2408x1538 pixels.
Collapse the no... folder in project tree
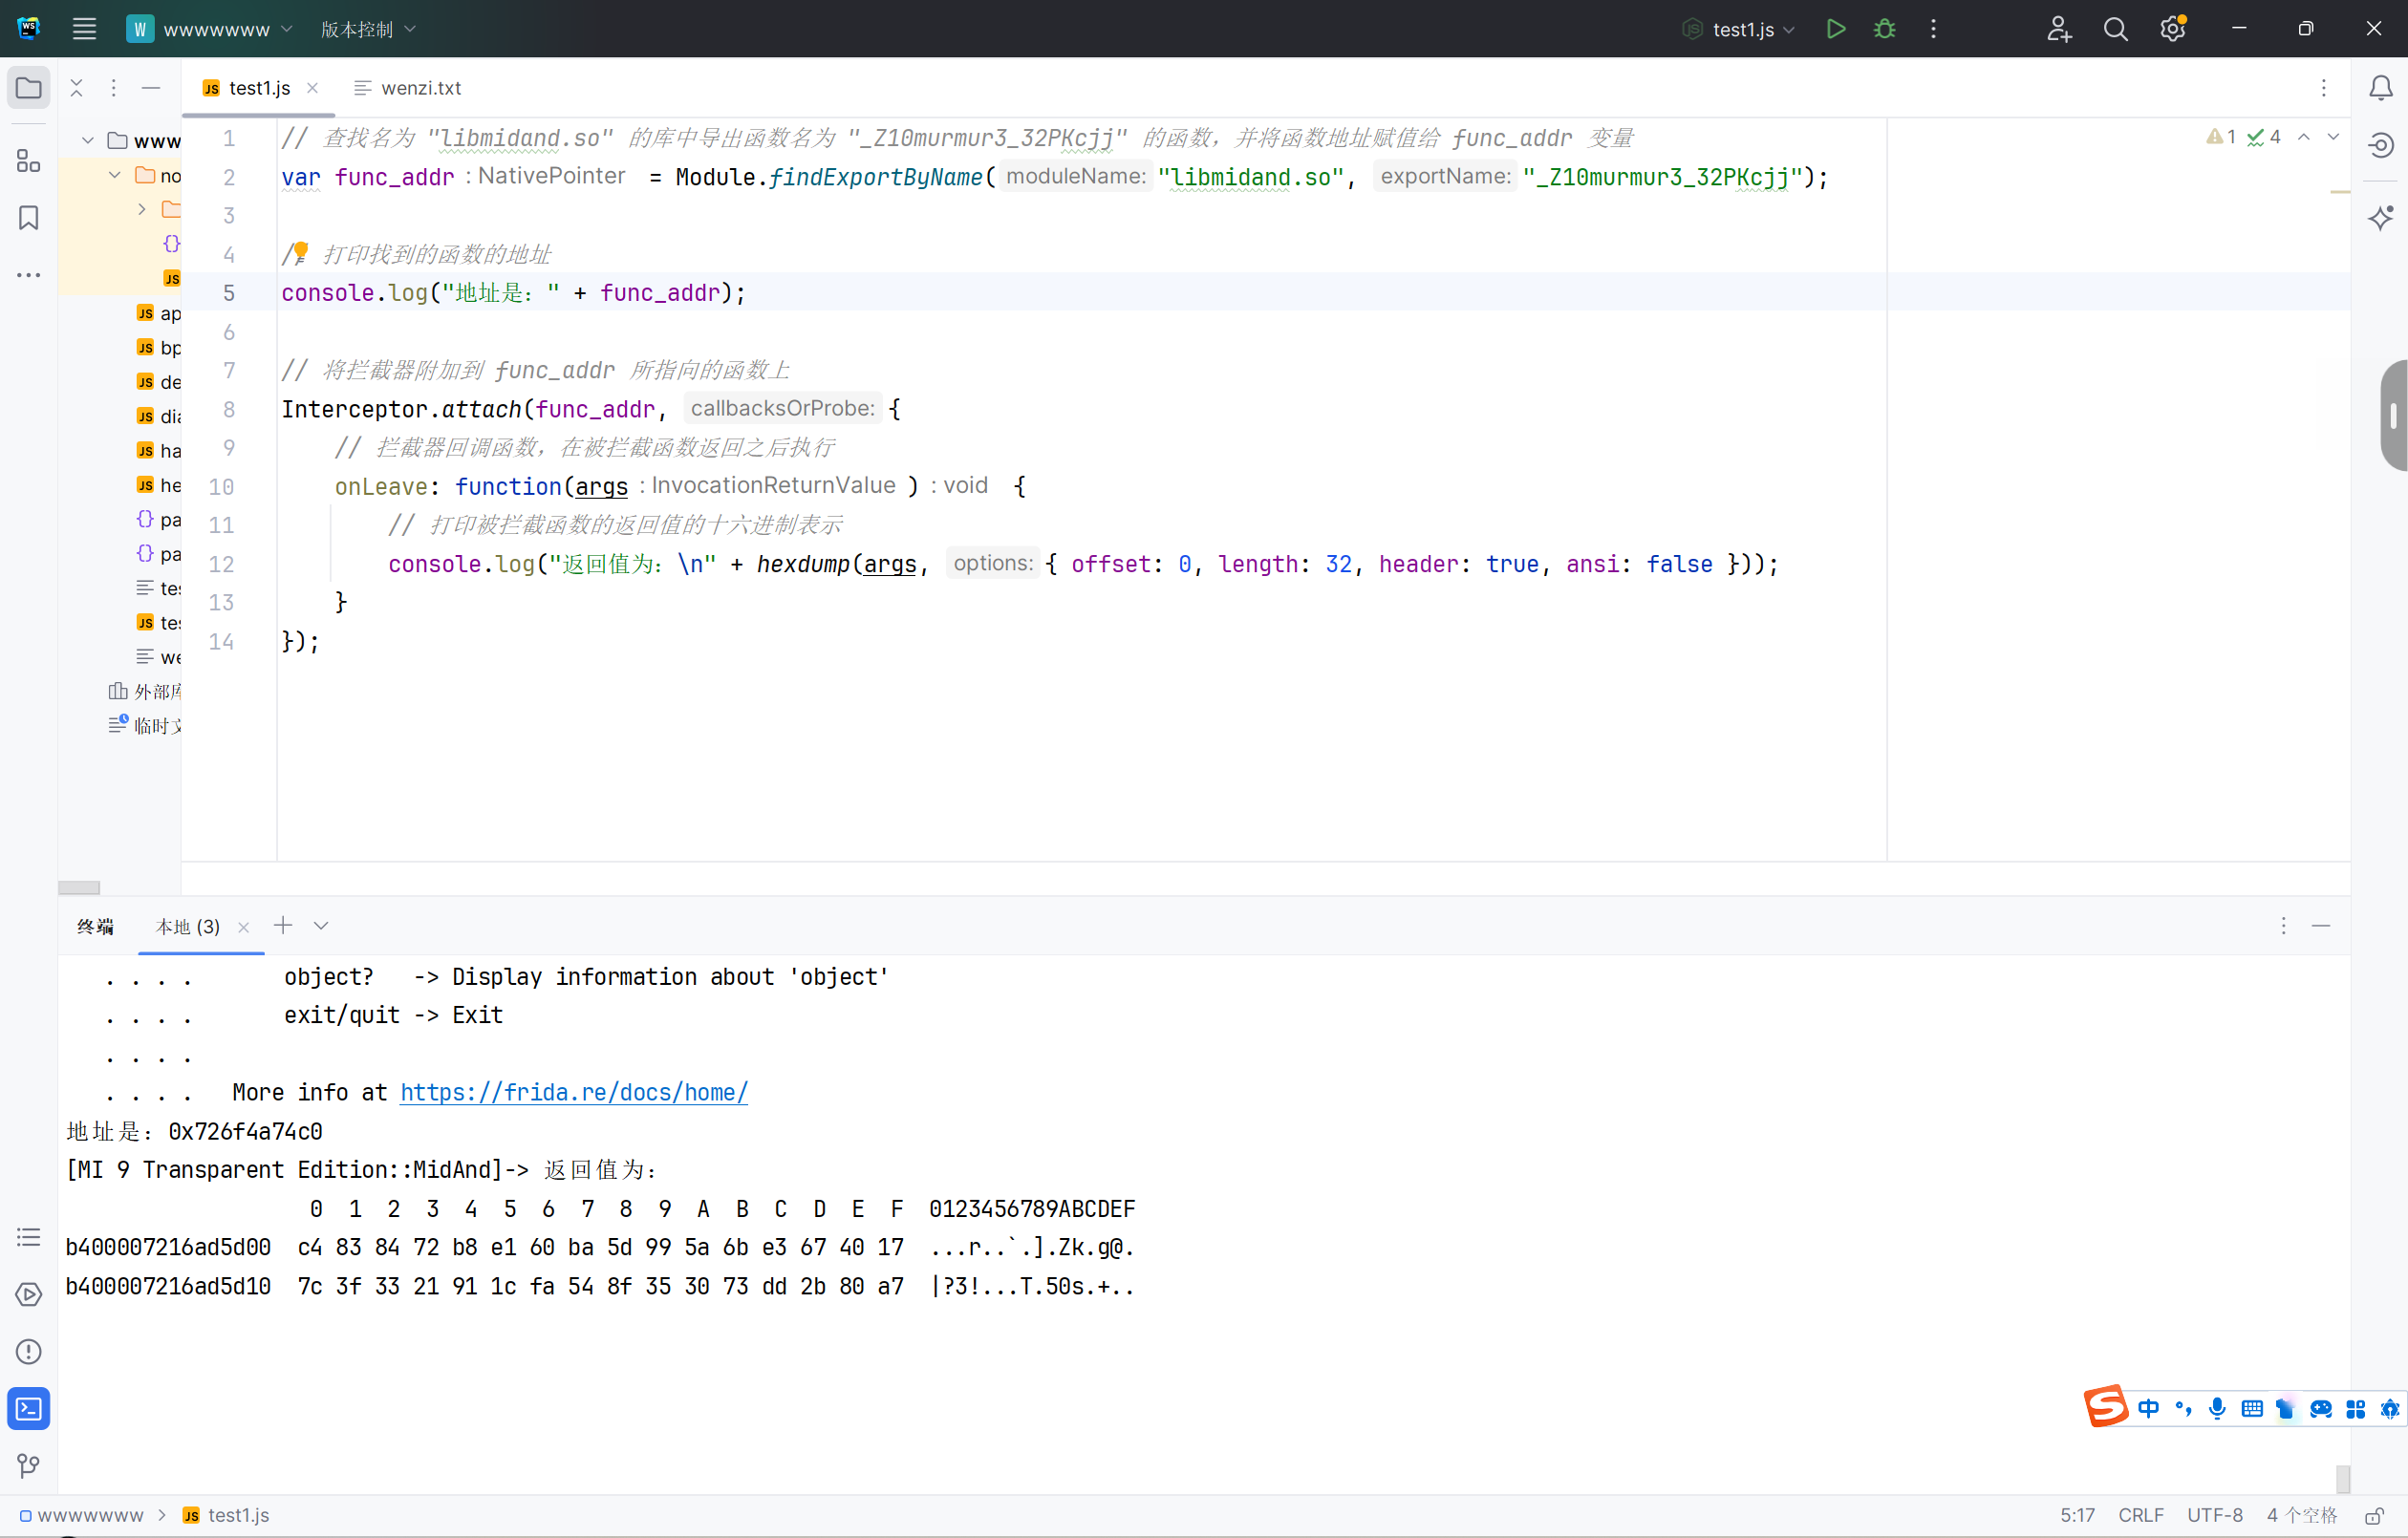[x=115, y=175]
